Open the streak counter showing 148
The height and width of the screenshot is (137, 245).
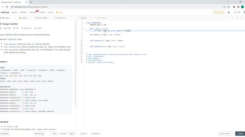(237, 12)
